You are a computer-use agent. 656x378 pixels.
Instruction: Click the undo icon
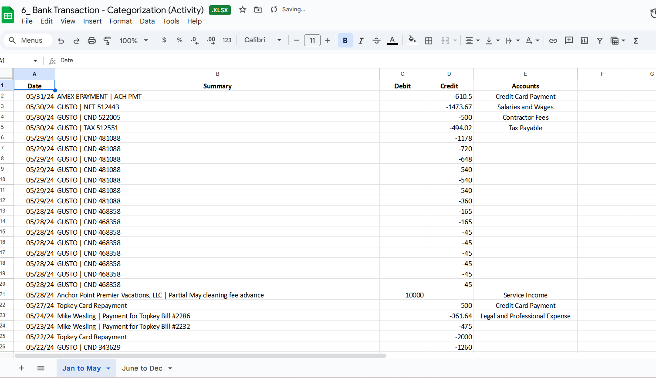point(61,40)
